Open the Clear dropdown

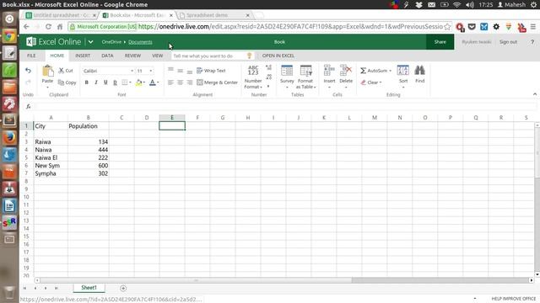click(x=371, y=82)
